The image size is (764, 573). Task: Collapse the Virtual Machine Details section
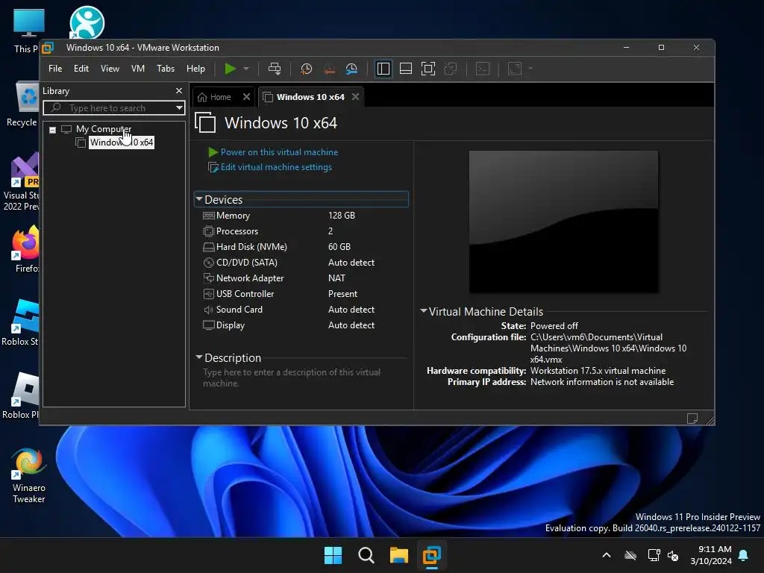(x=424, y=311)
